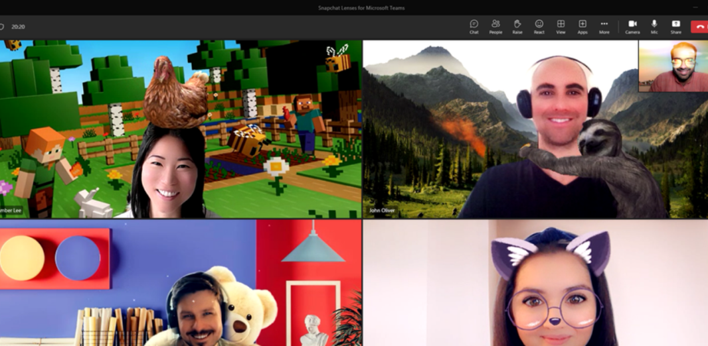Mute the Mic
This screenshot has width=708, height=346.
click(x=654, y=27)
